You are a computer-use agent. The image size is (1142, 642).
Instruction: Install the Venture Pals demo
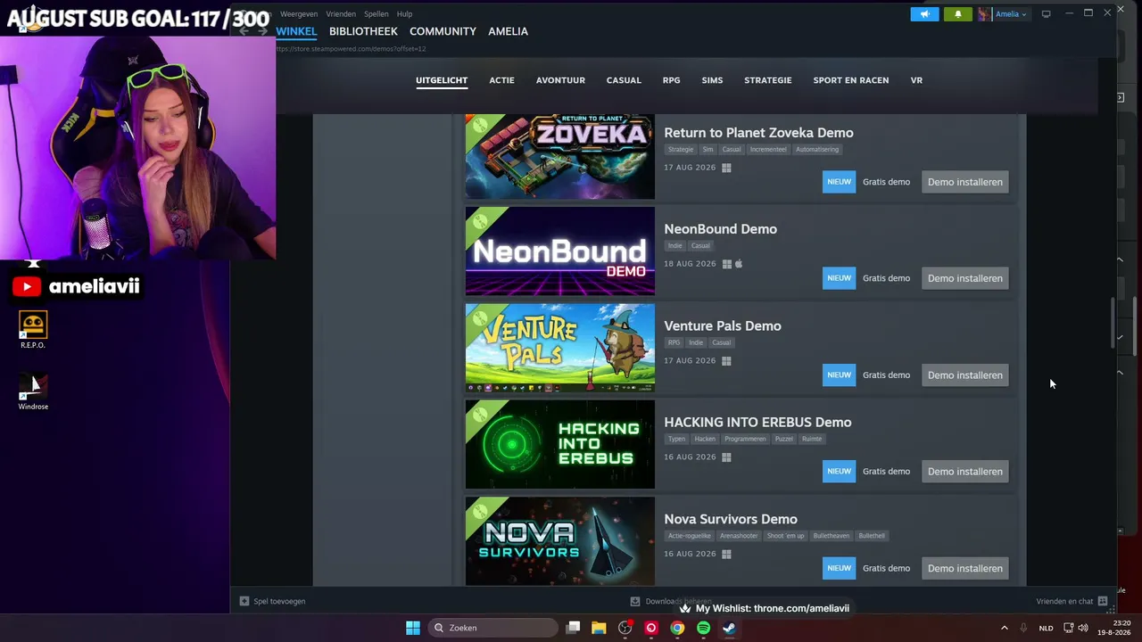click(x=965, y=375)
